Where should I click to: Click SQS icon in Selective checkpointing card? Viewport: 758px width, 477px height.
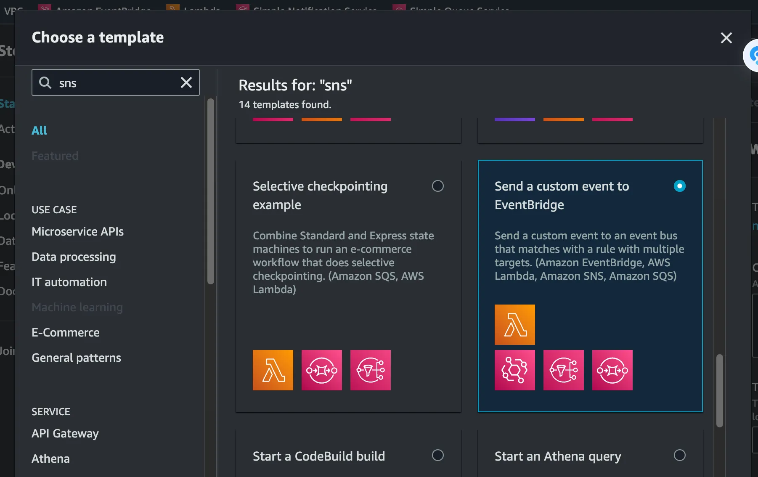[x=321, y=370]
